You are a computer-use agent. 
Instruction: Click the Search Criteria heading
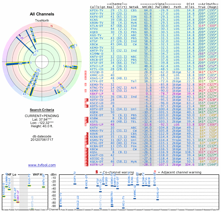(42, 110)
